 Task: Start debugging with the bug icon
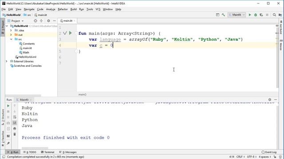(x=256, y=15)
